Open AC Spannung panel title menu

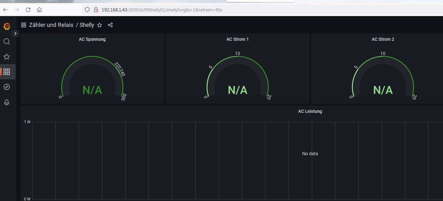(92, 39)
